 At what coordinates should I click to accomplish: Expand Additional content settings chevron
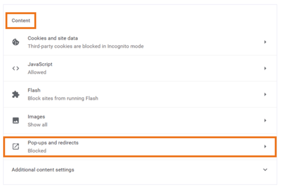265,170
